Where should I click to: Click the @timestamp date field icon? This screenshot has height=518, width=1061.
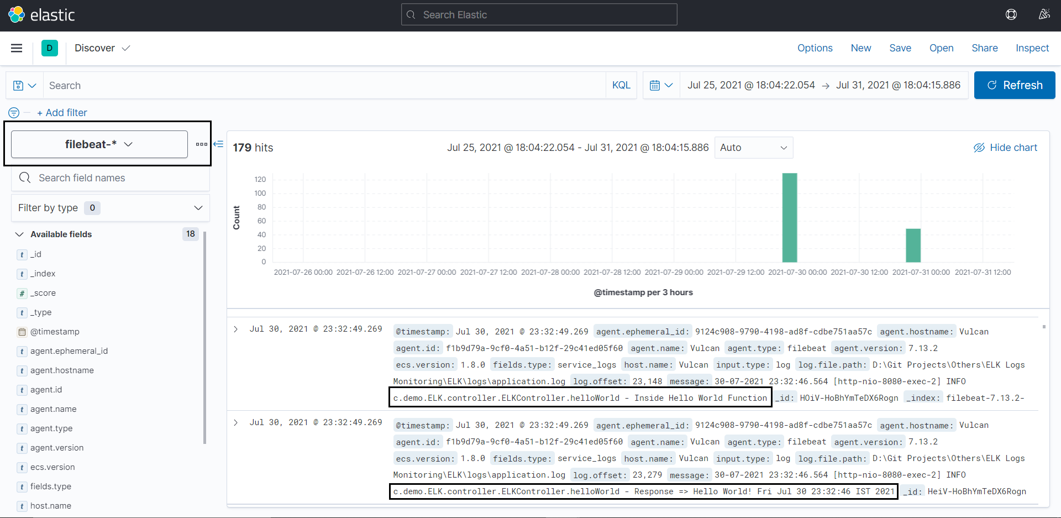click(x=22, y=332)
